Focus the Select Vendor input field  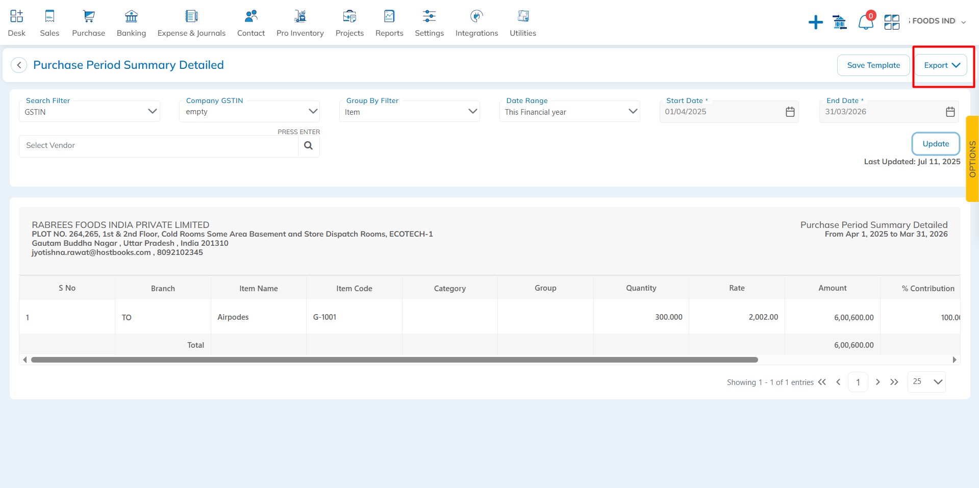(159, 146)
